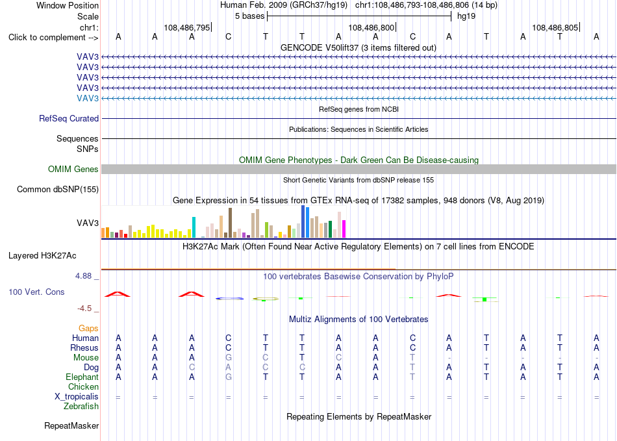617x441 pixels.
Task: Click the chr1:108,486,793-108,486,806 (14 bp) position text
Action: tap(426, 5)
